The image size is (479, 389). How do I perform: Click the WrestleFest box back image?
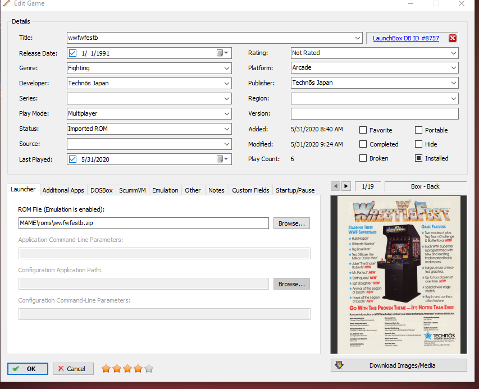399,274
